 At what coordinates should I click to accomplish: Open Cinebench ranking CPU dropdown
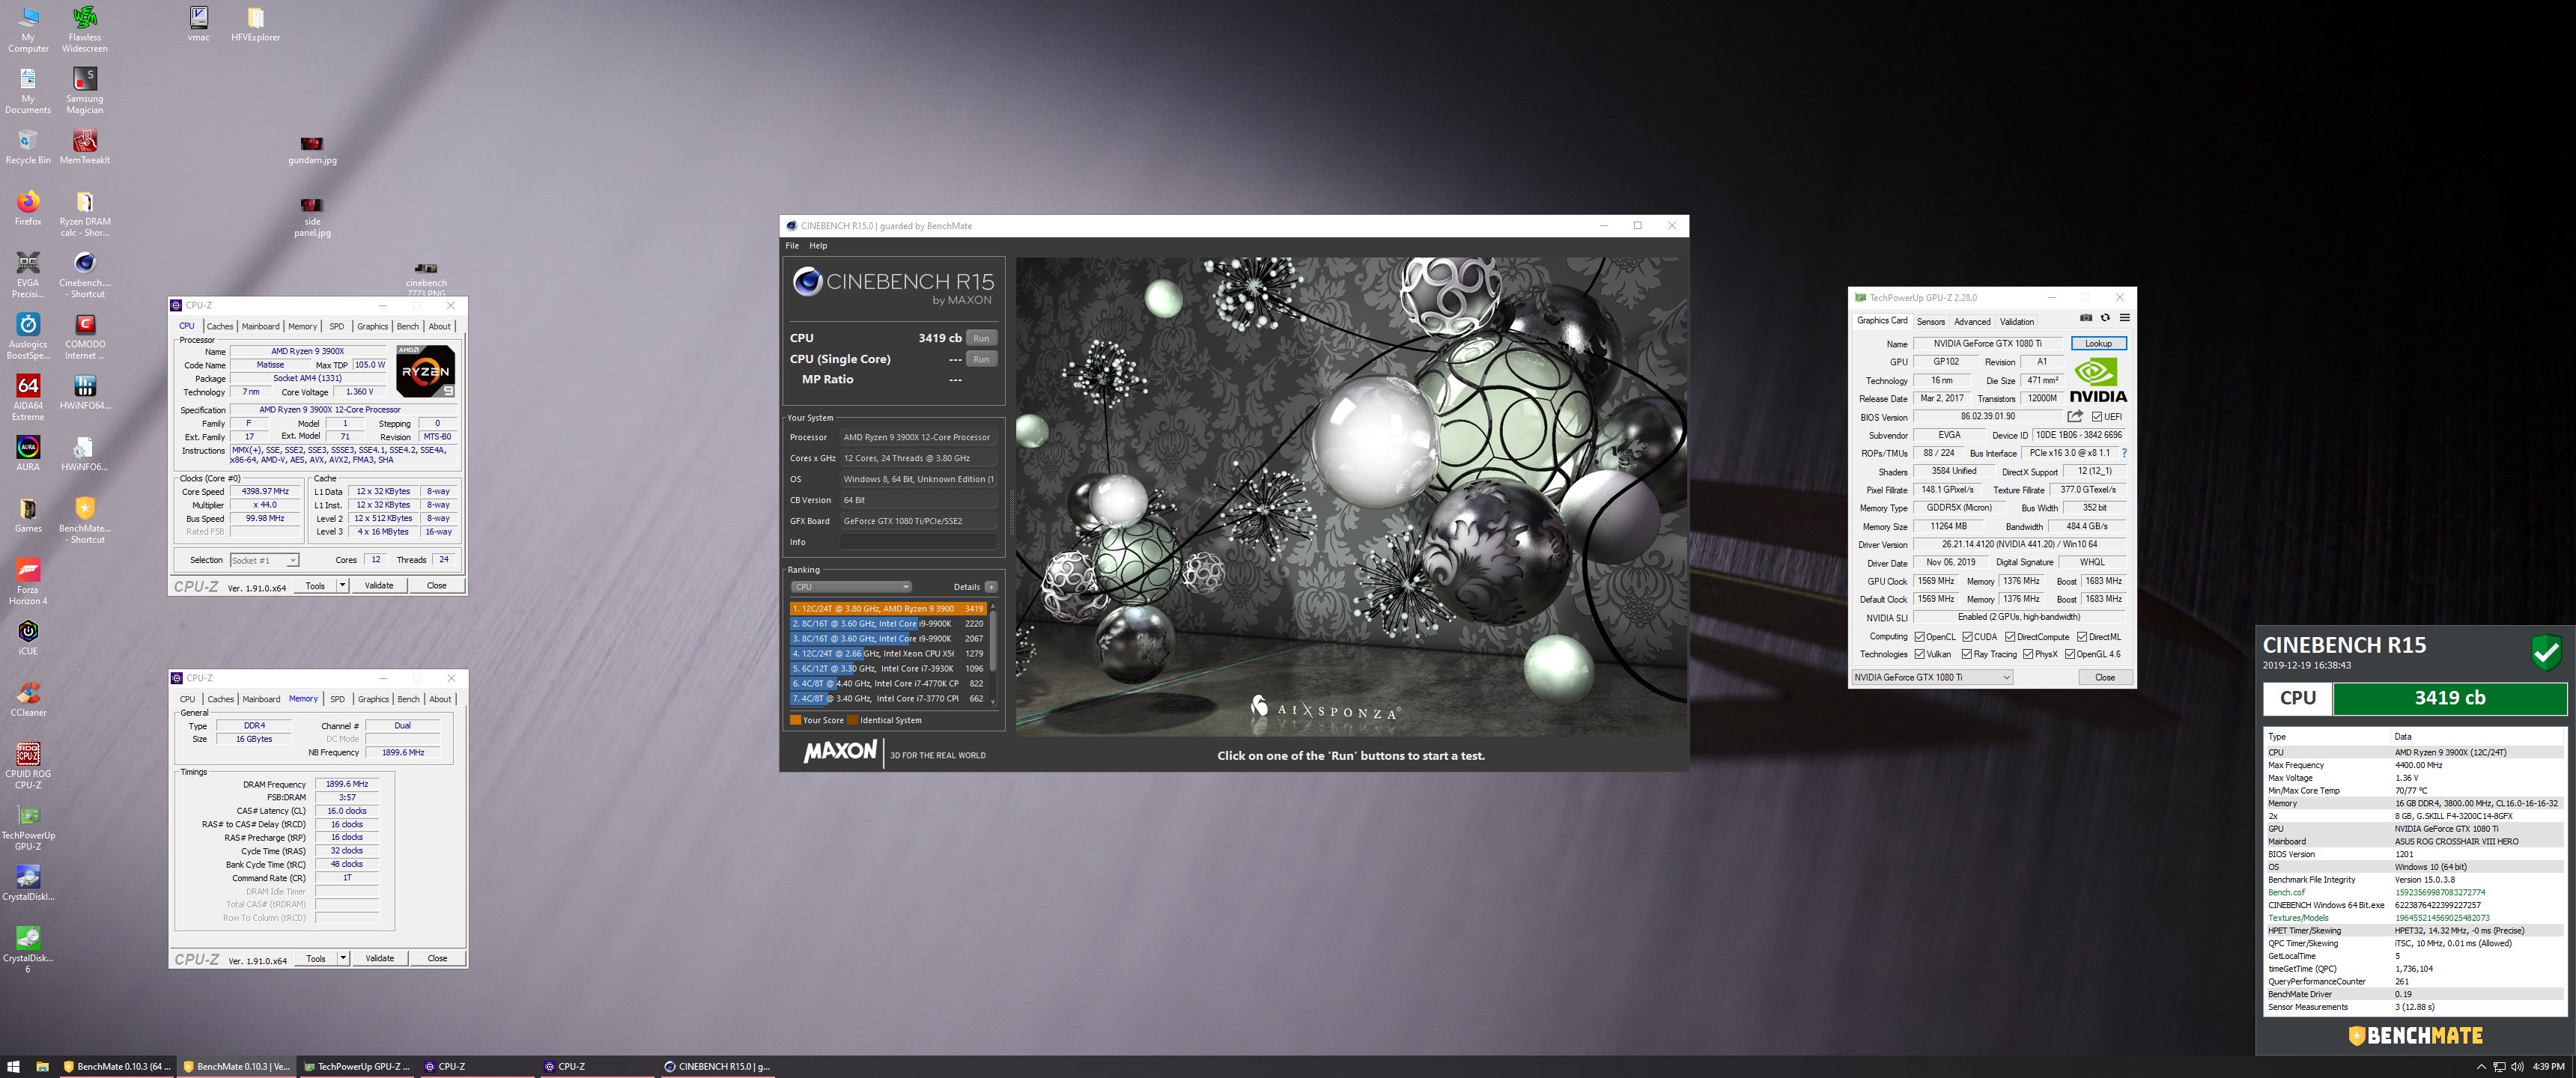click(x=851, y=587)
